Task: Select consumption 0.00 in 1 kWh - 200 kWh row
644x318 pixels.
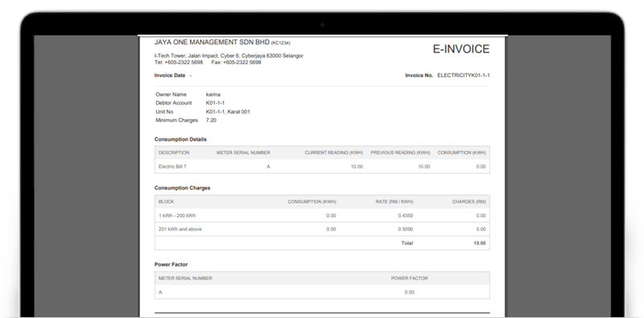Action: pos(331,216)
